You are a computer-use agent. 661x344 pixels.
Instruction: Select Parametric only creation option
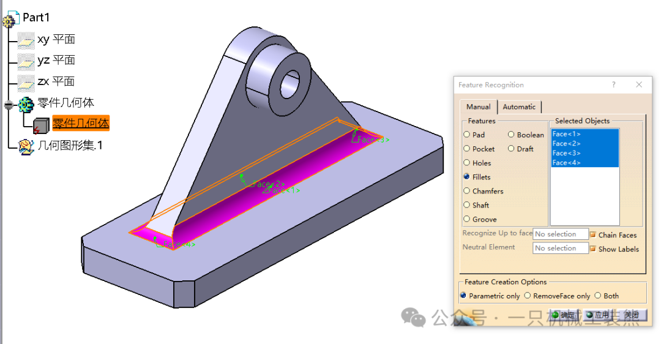[463, 296]
